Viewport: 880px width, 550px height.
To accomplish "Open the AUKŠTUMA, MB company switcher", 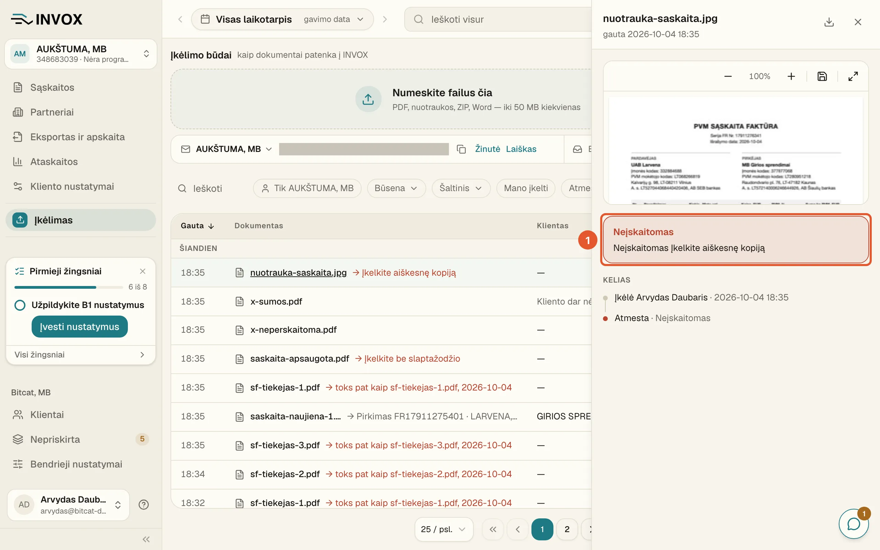I will tap(81, 54).
